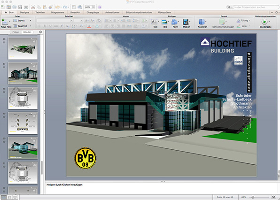Click the Medien insert icon
This screenshot has height=200, width=280.
pyautogui.click(x=186, y=23)
